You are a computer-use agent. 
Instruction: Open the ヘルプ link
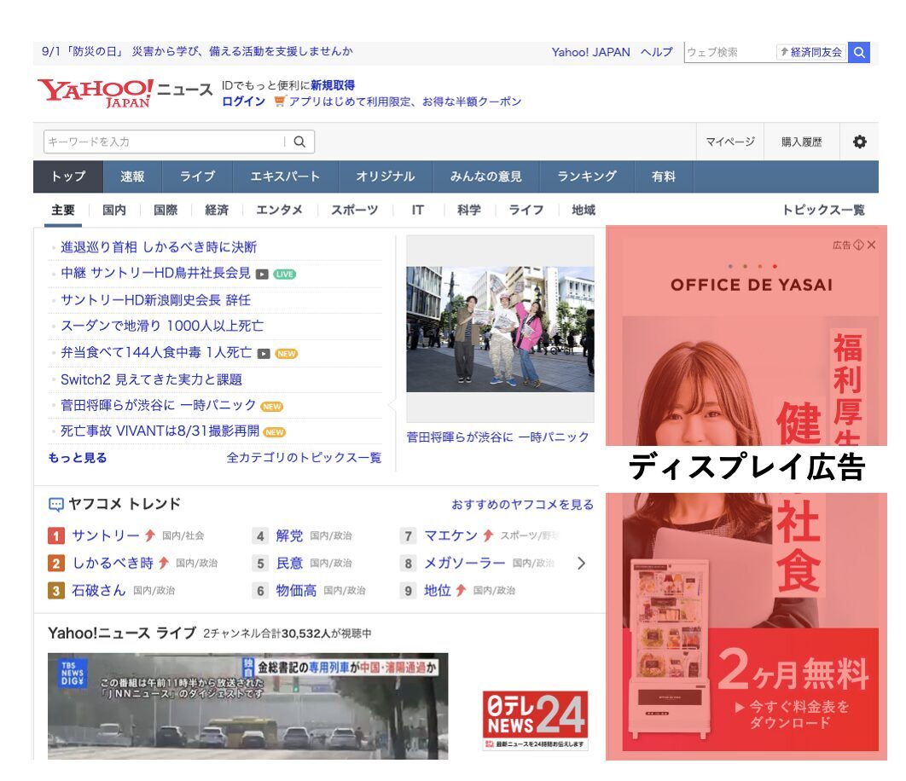click(656, 53)
